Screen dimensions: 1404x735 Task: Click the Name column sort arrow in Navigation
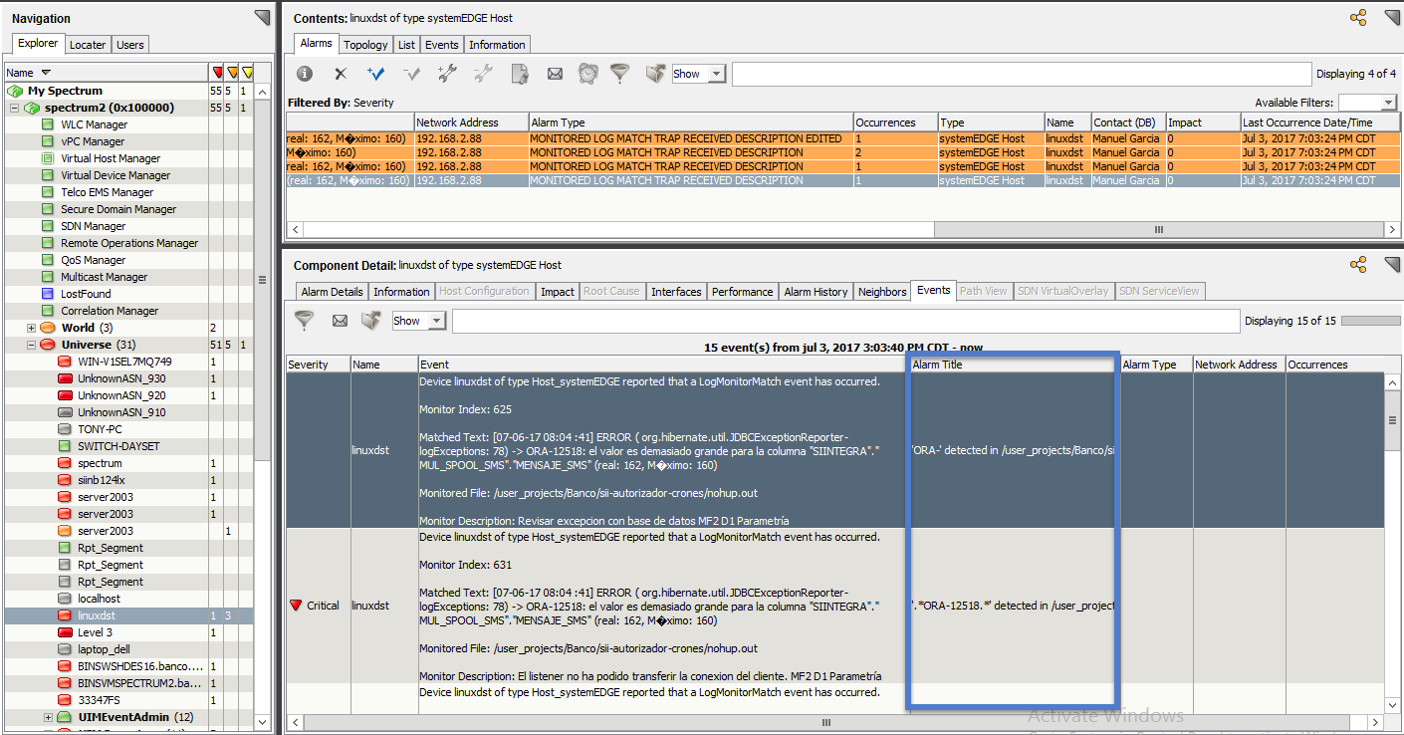[46, 73]
